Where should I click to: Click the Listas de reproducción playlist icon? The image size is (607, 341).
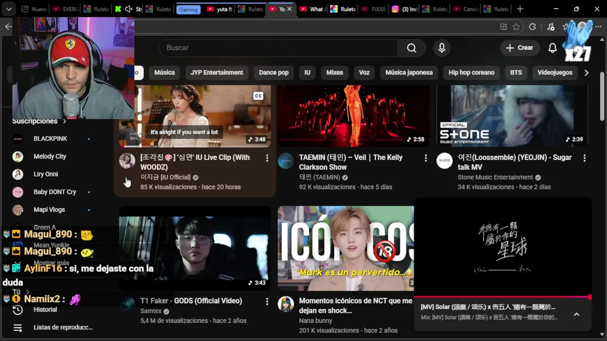[x=18, y=328]
